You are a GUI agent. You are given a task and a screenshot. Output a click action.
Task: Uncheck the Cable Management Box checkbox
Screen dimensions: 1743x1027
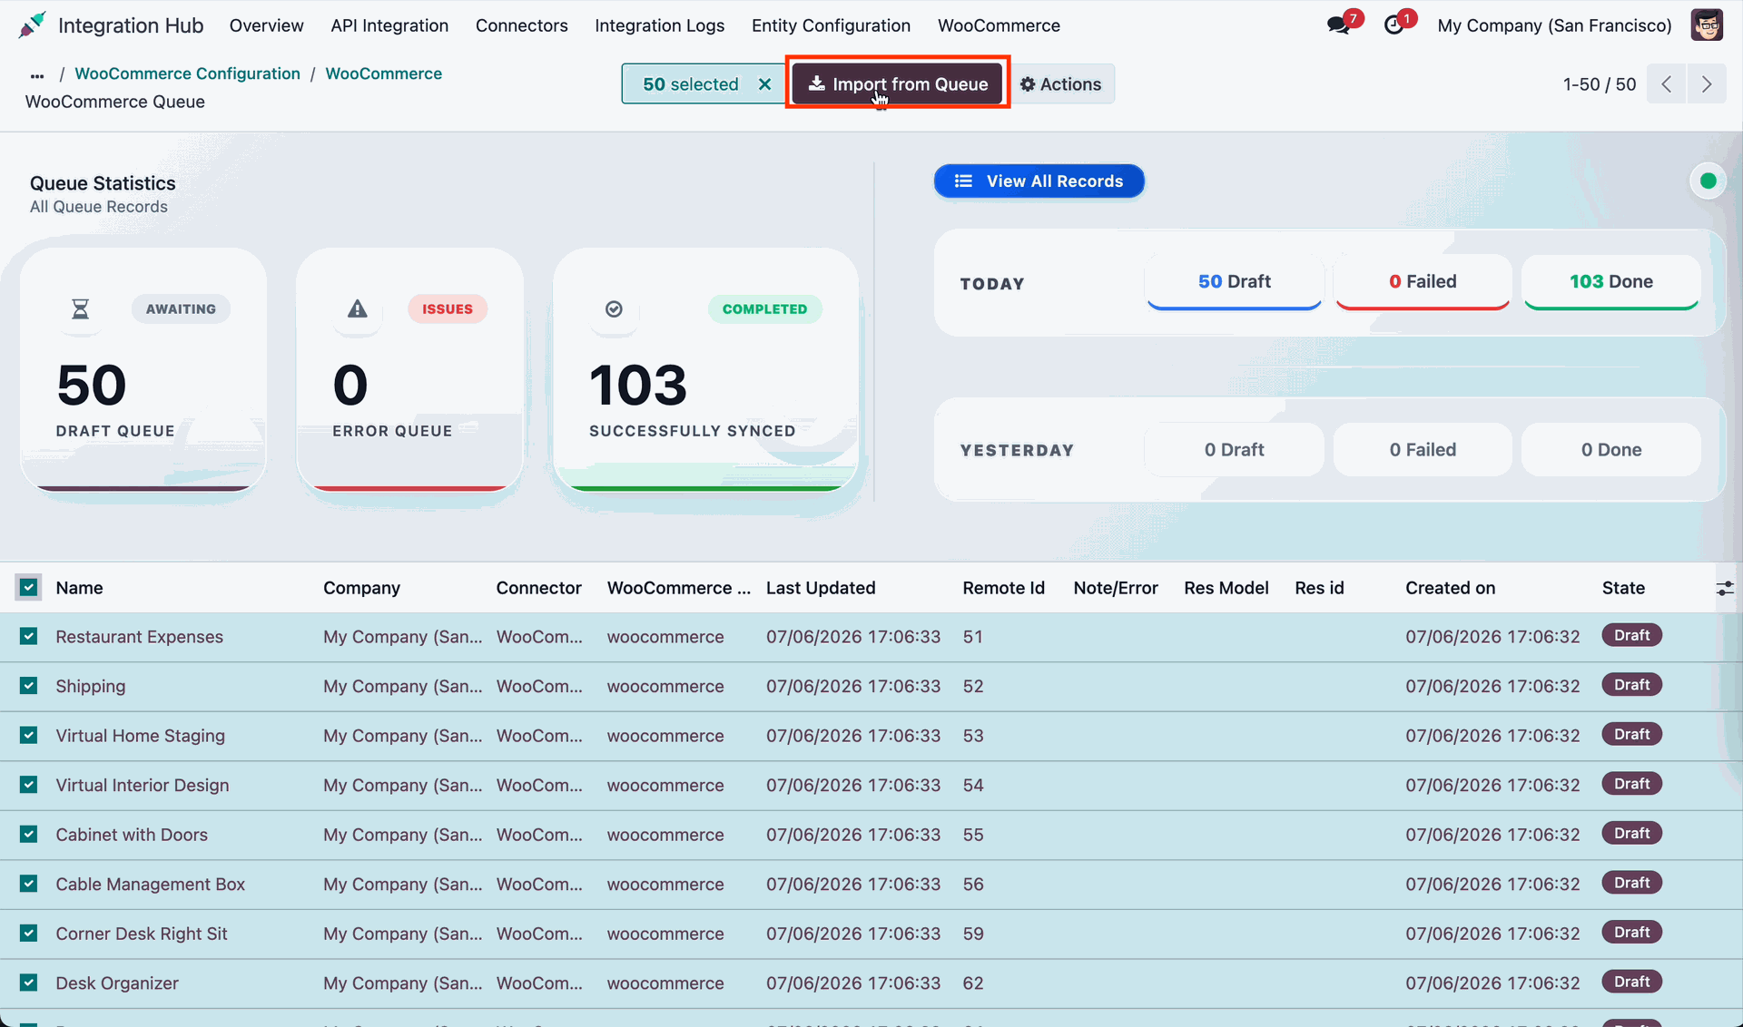click(x=29, y=884)
